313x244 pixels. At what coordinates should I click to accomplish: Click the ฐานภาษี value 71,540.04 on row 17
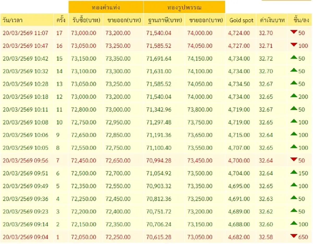[x=159, y=33]
